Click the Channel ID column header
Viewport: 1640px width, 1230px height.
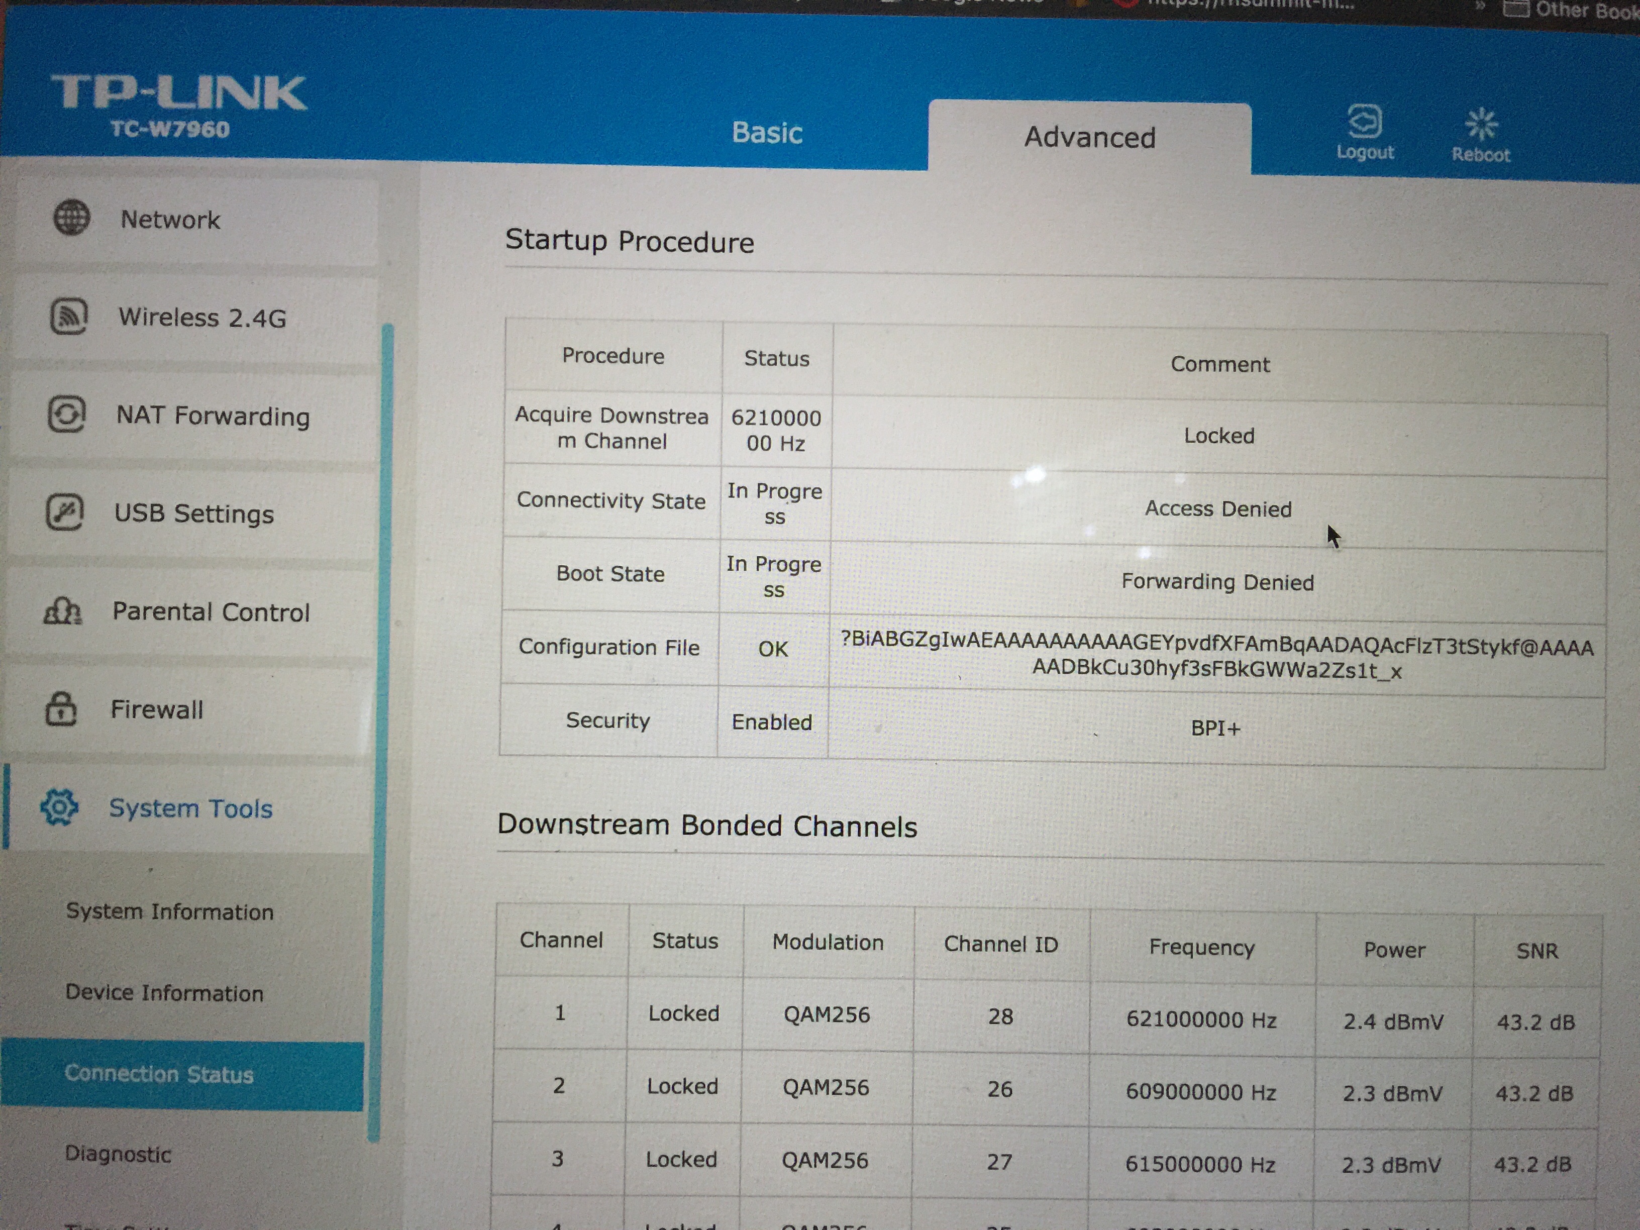[1001, 945]
